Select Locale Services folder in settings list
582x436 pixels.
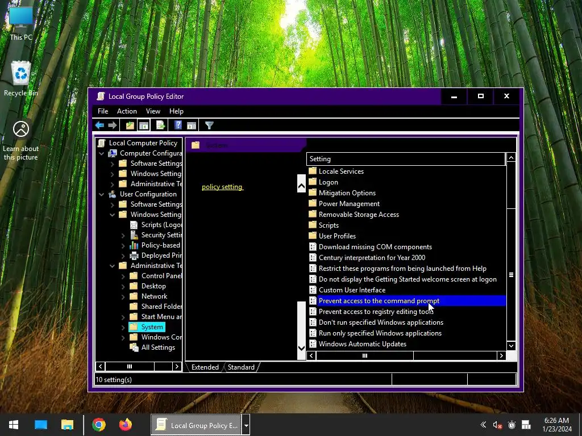[336, 171]
